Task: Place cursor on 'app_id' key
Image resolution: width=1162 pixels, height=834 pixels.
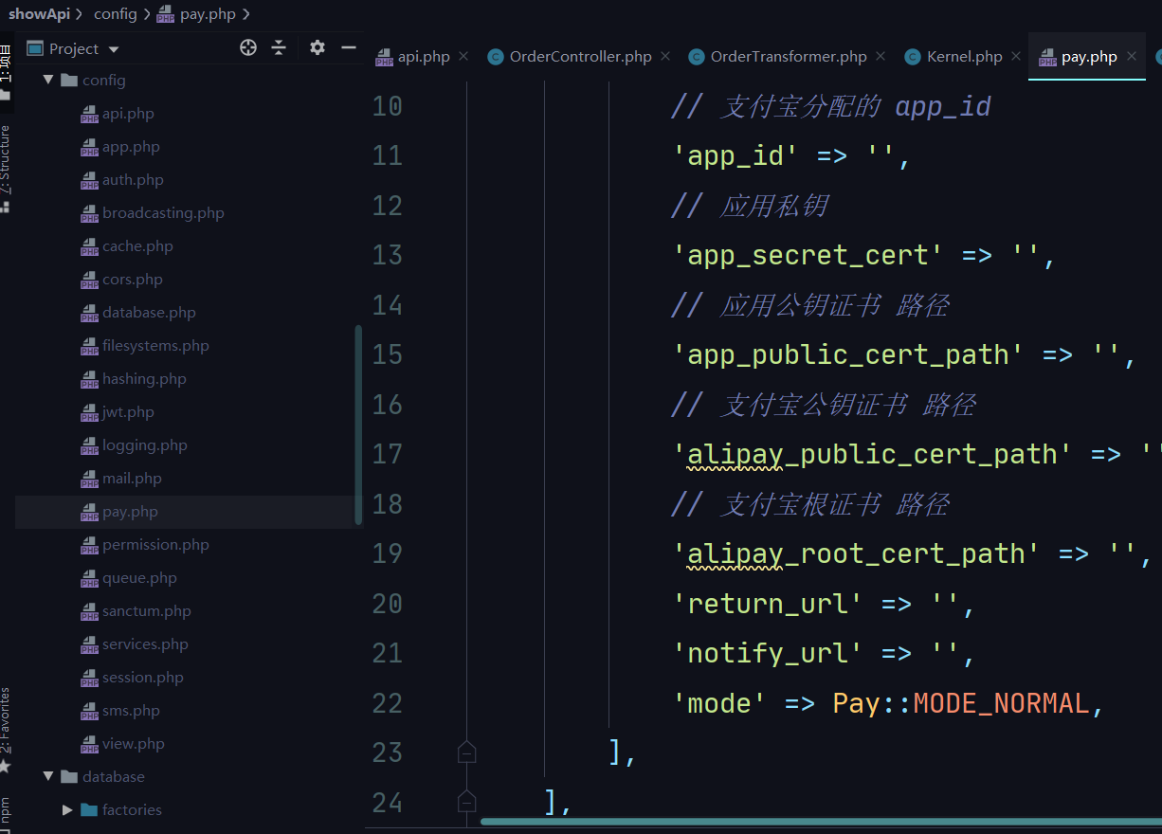Action: coord(735,155)
